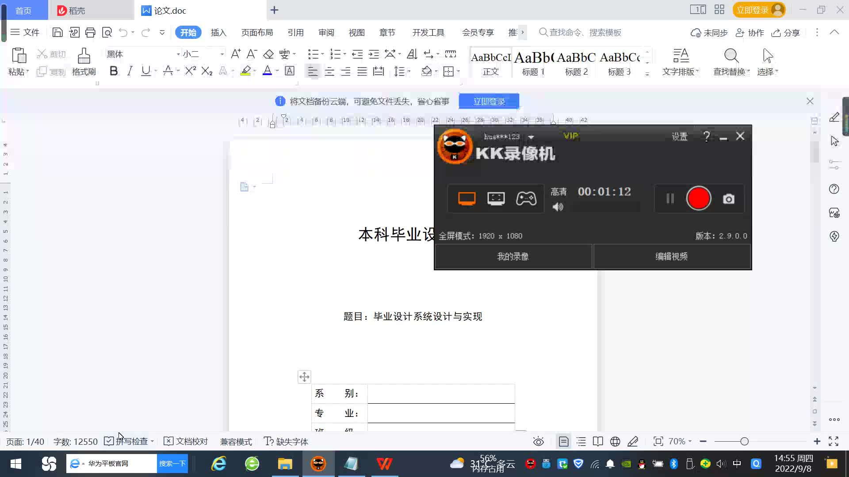Select region recording mode in KK recorder
Viewport: 849px width, 477px height.
[x=496, y=199]
